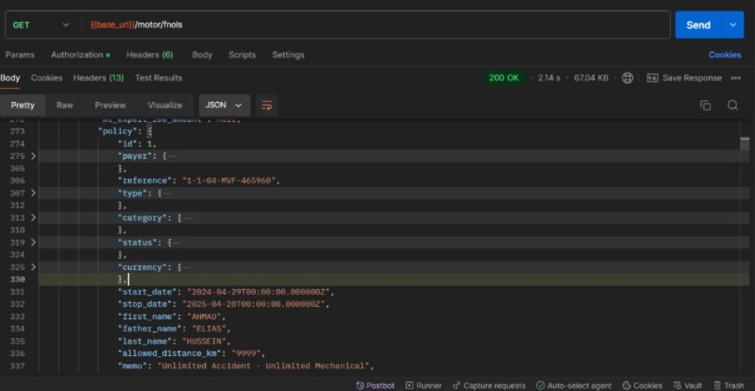The height and width of the screenshot is (391, 755).
Task: Open search in response body
Action: pos(732,105)
